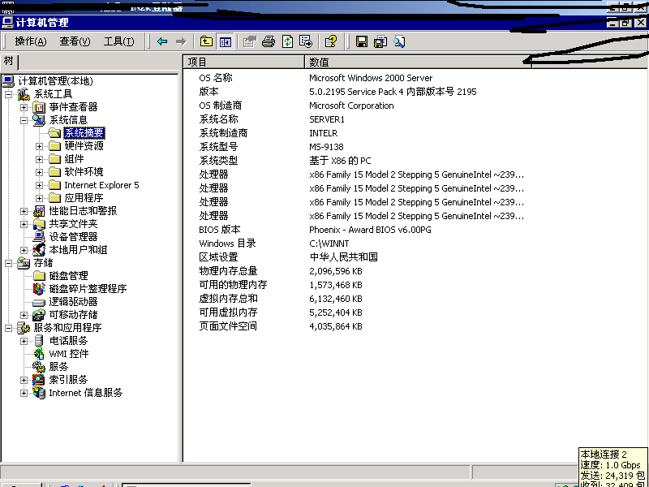Select the 电话服务 icon
Screen dimensions: 649x487
click(39, 341)
